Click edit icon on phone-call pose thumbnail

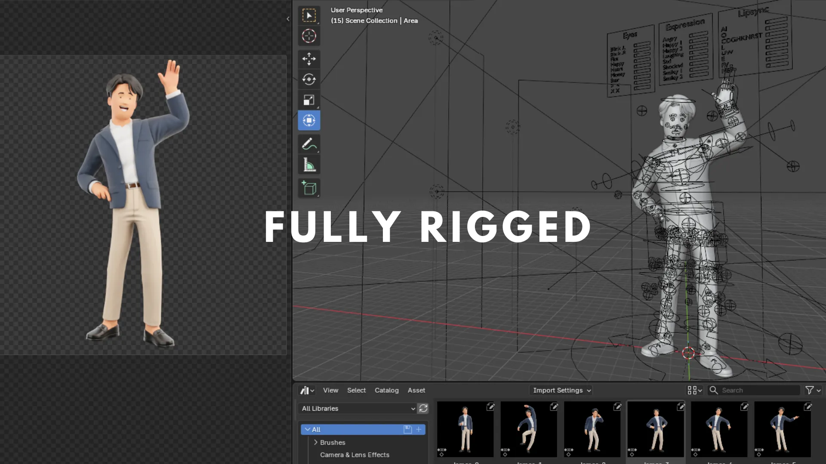[x=617, y=406]
